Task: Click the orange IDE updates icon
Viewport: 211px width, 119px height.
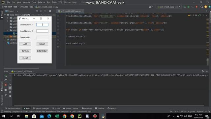Action: pos(206,7)
